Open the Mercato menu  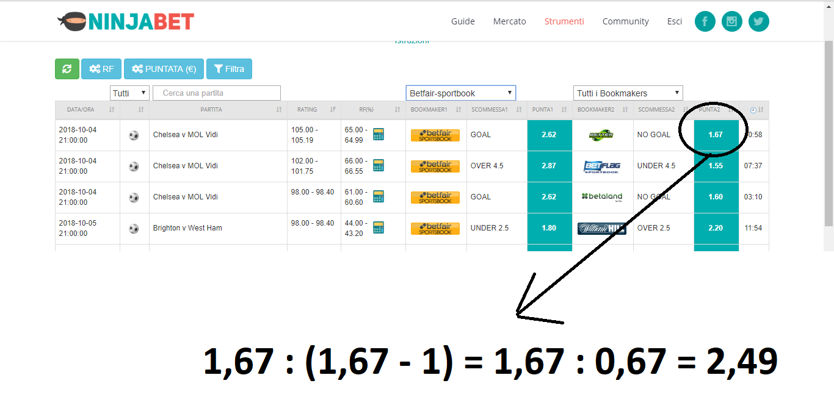coord(509,21)
